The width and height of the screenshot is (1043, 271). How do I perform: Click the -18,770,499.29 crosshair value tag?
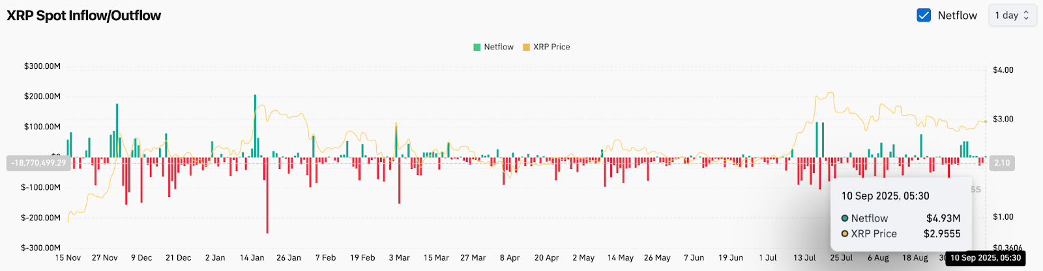(38, 162)
